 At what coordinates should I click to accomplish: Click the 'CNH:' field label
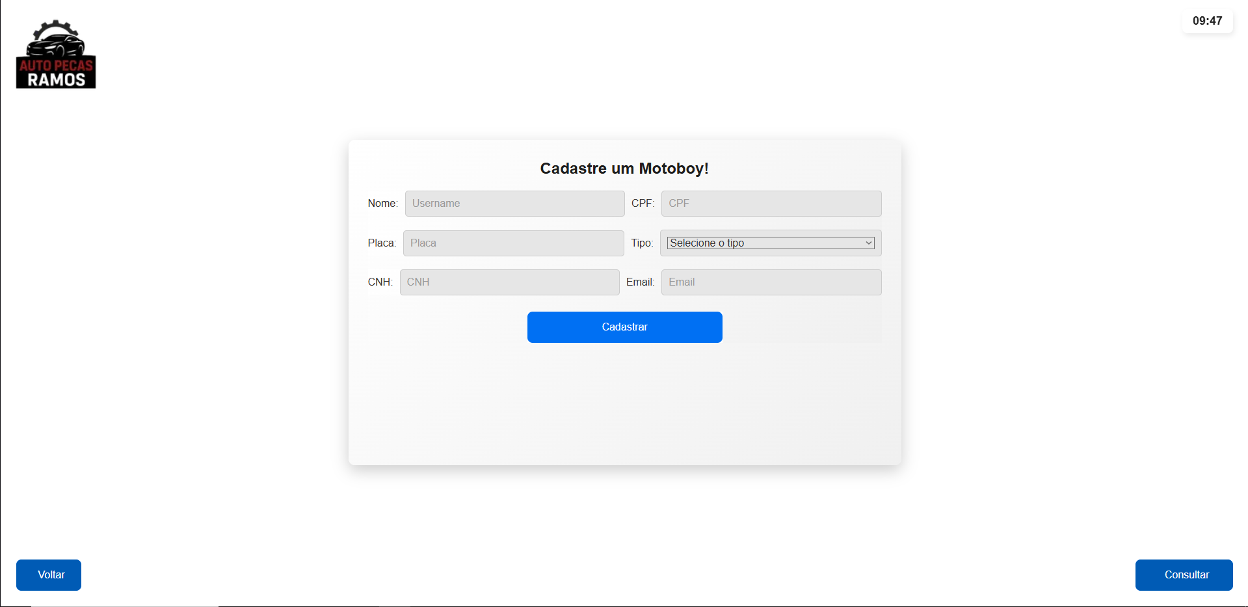tap(380, 282)
